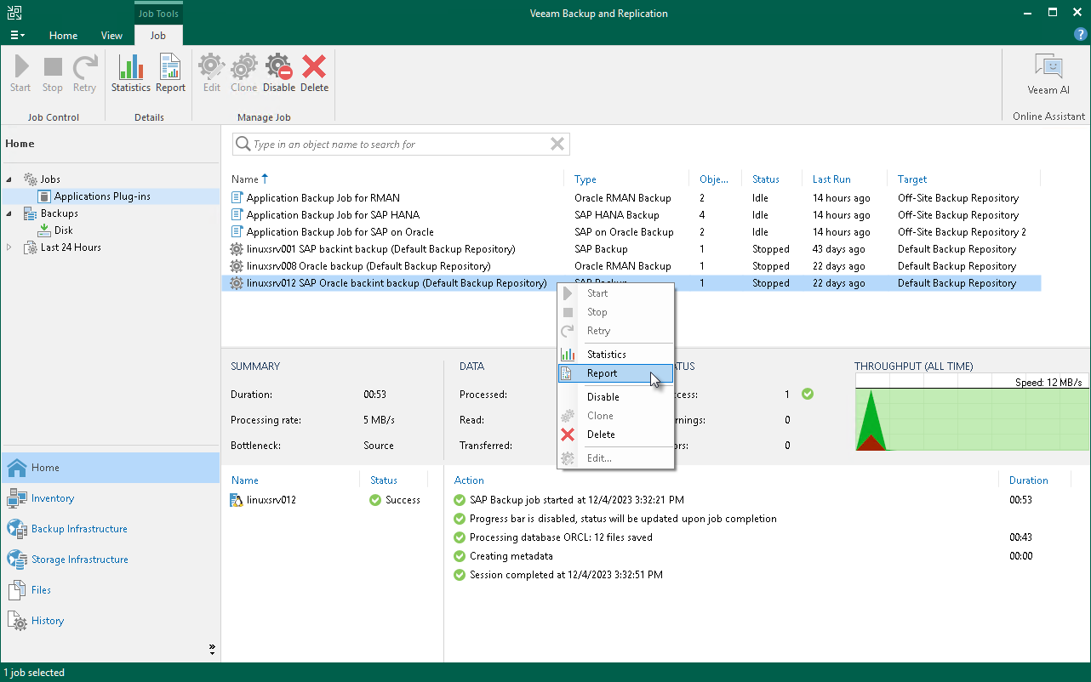Screen dimensions: 1091x682
Task: Sort jobs by the Last Run column header
Action: pyautogui.click(x=831, y=179)
